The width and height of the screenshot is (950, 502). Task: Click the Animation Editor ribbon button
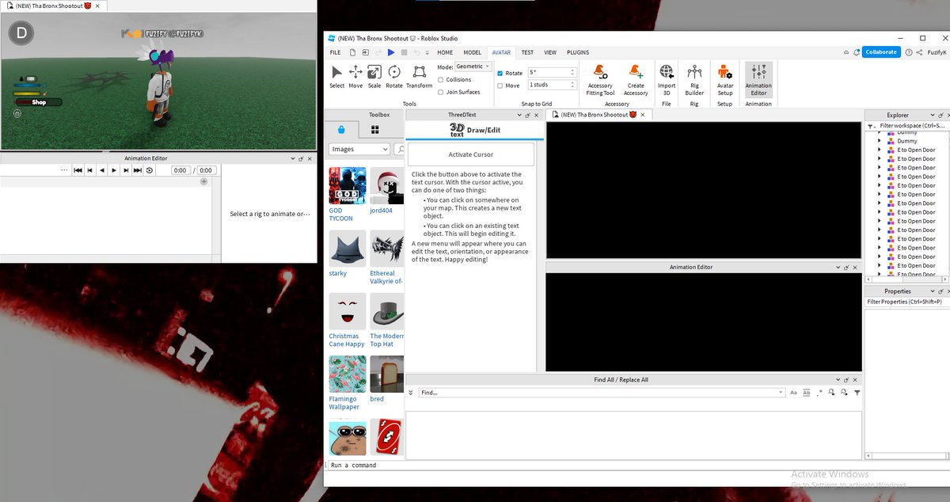pyautogui.click(x=758, y=79)
